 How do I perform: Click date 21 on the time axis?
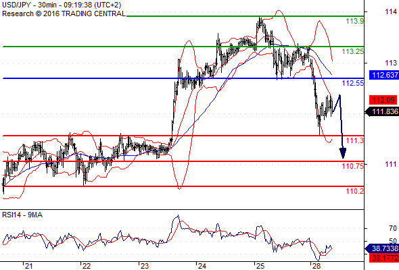coord(28,266)
